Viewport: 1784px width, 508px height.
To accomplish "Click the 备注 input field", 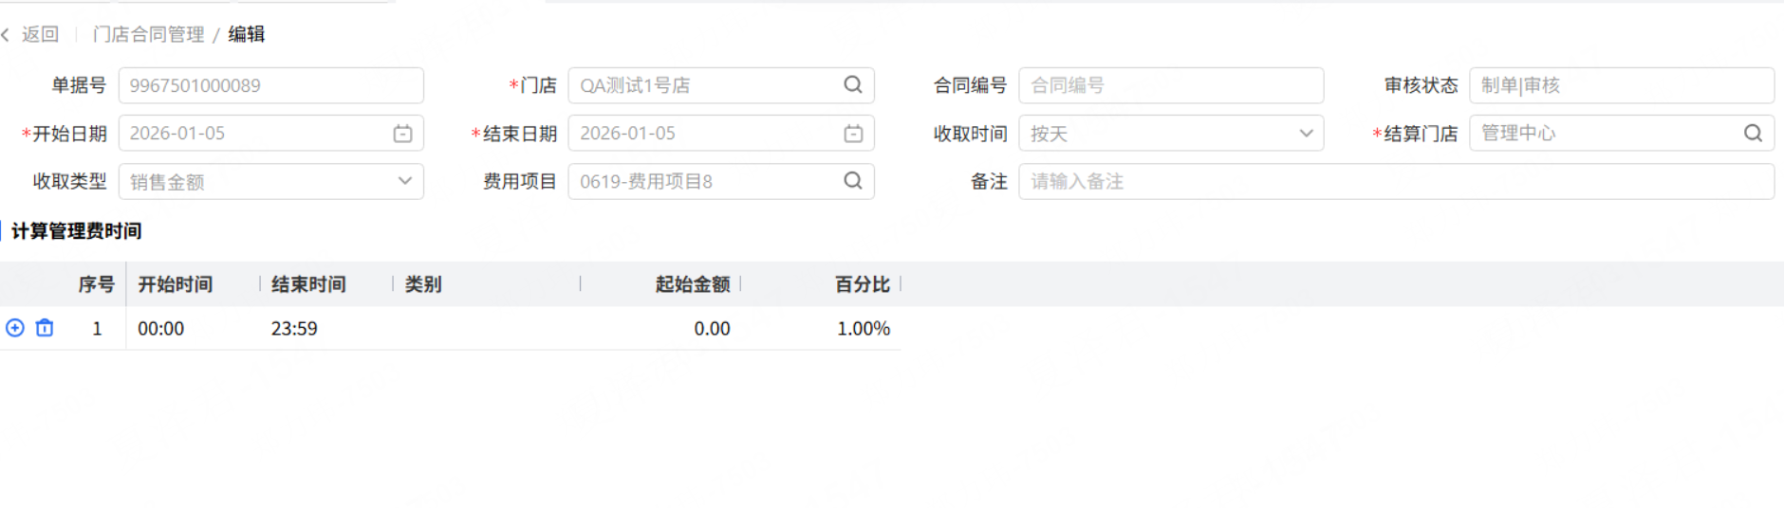I will pyautogui.click(x=1395, y=181).
